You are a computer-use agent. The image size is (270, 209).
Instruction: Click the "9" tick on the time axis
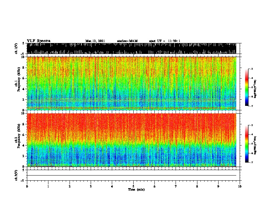coord(218,186)
